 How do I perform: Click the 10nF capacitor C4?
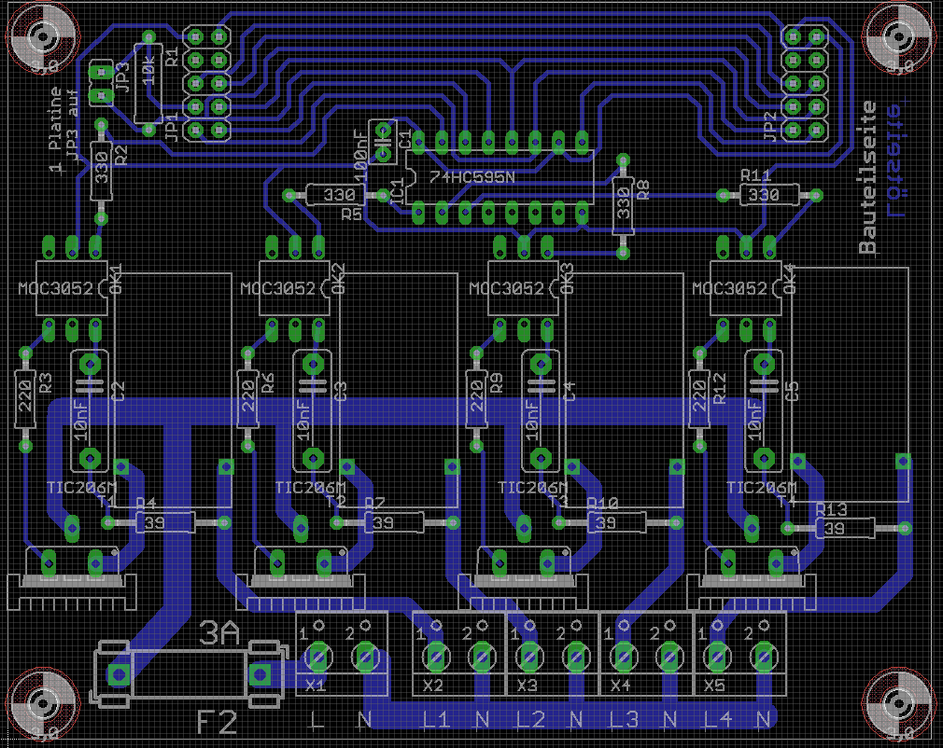click(541, 411)
